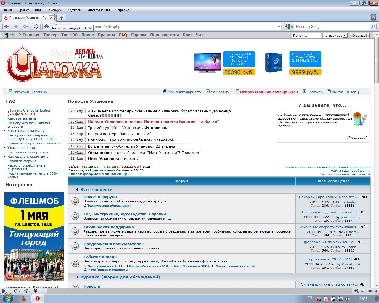
Task: Open profile using the Профиль person icon
Action: point(305,92)
